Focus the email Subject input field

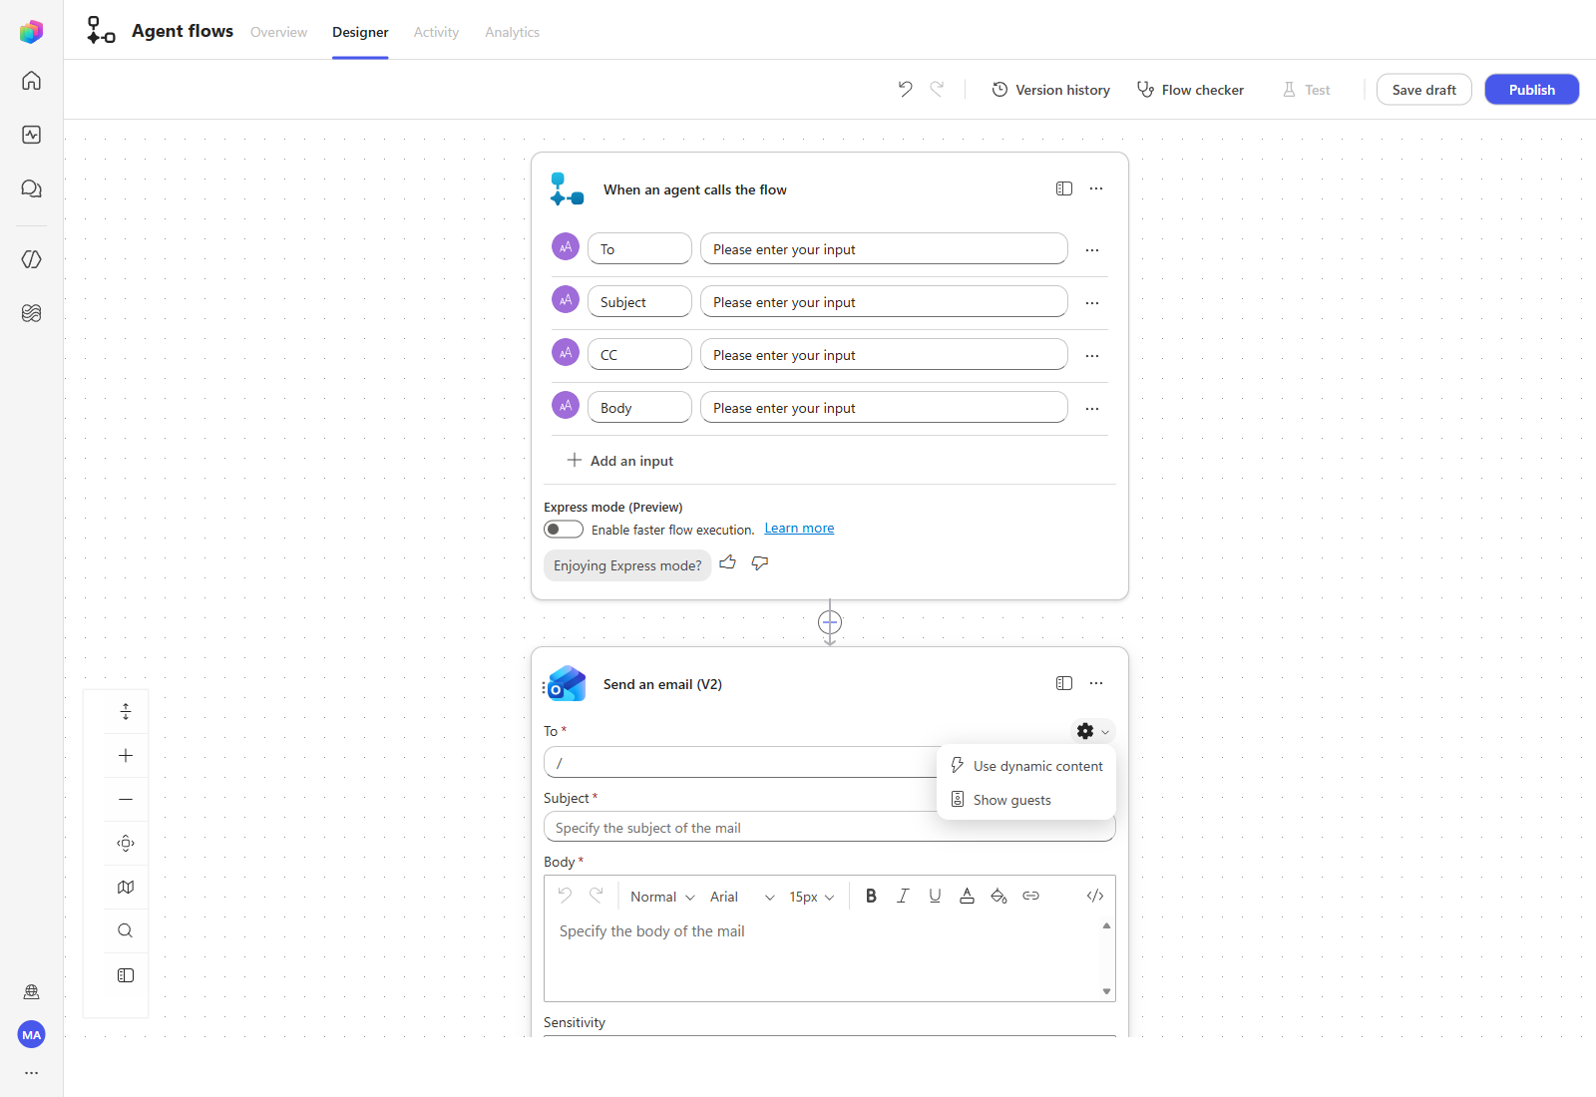[x=829, y=827]
